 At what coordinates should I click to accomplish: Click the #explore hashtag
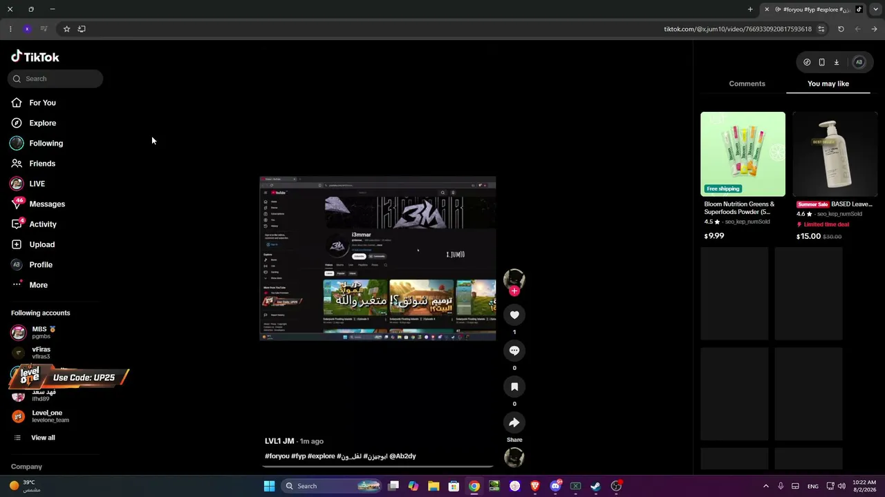click(321, 456)
